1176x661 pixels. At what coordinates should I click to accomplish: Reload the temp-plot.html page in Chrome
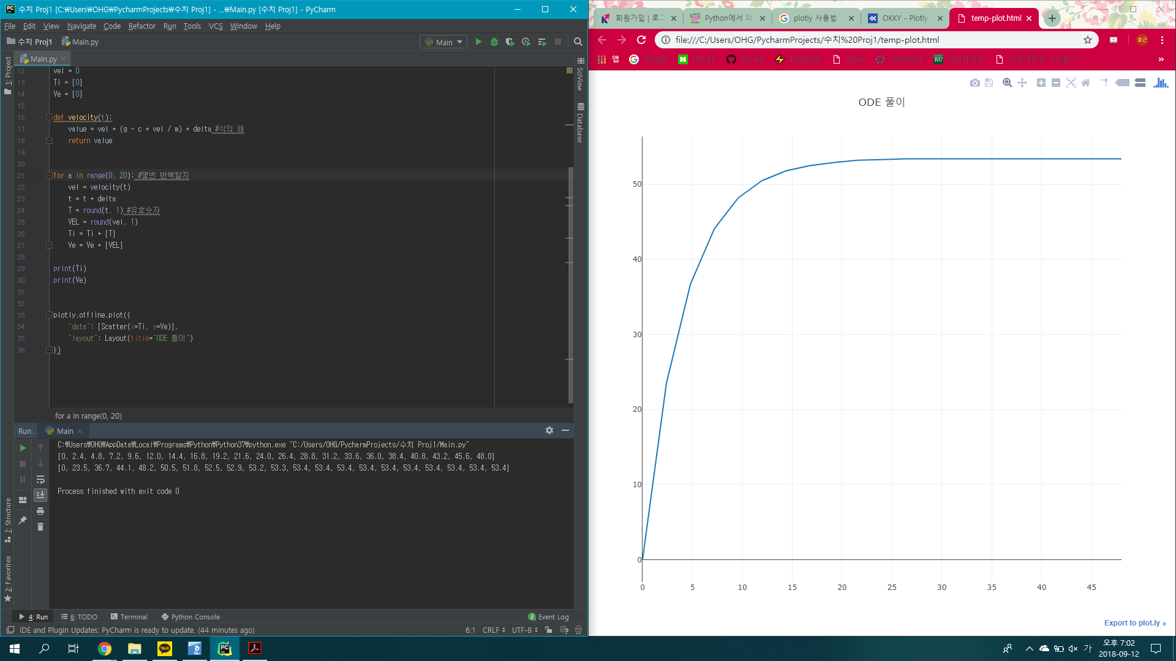coord(641,40)
